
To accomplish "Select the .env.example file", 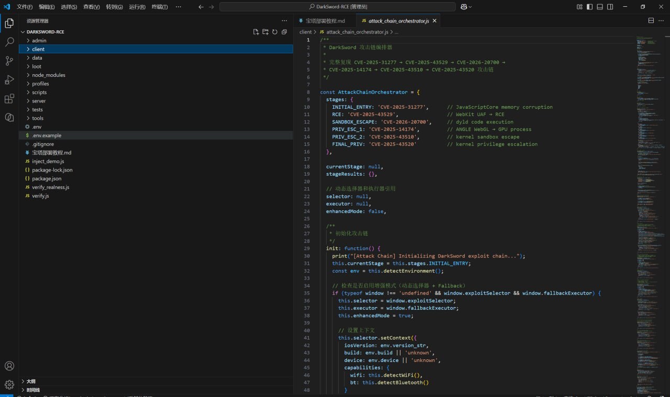I will 156,135.
